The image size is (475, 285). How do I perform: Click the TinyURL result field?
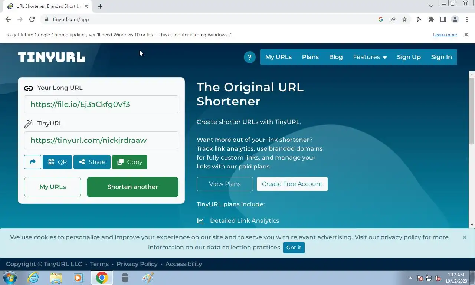pyautogui.click(x=101, y=140)
